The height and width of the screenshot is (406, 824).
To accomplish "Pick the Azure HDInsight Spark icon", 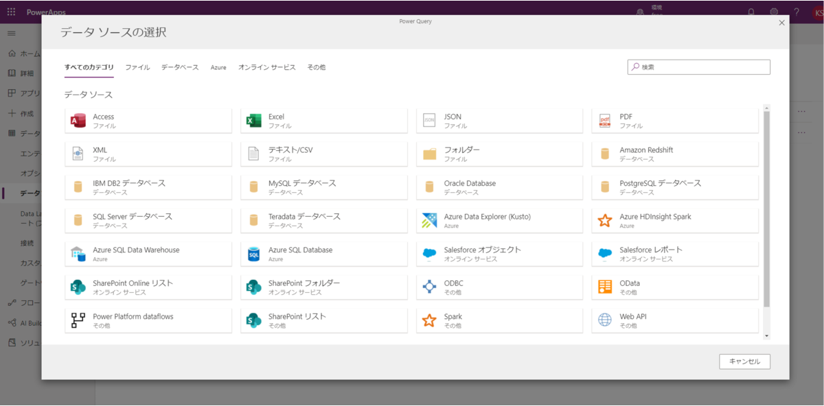I will point(605,220).
